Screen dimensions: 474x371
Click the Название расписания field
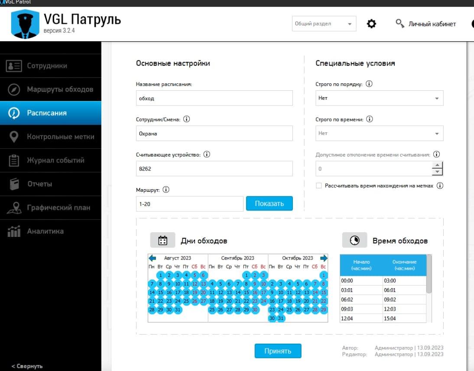(214, 98)
